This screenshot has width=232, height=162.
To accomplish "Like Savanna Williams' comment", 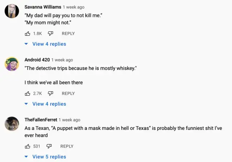I will [28, 34].
